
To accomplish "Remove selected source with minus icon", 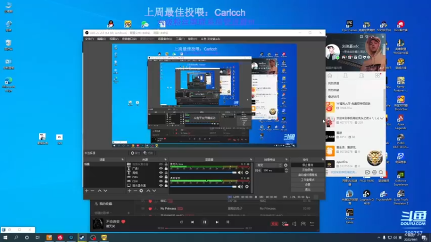I will point(135,191).
